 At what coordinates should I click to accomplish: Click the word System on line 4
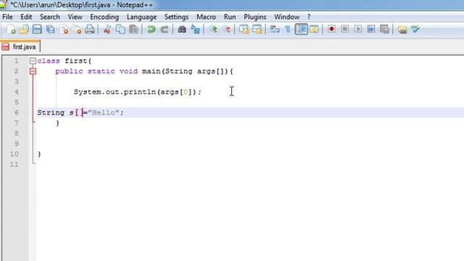tap(88, 92)
